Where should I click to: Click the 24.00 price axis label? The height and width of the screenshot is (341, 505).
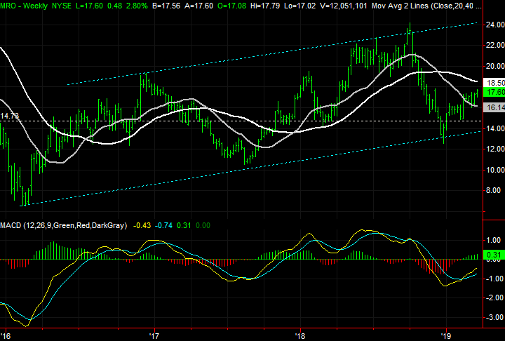click(x=494, y=25)
